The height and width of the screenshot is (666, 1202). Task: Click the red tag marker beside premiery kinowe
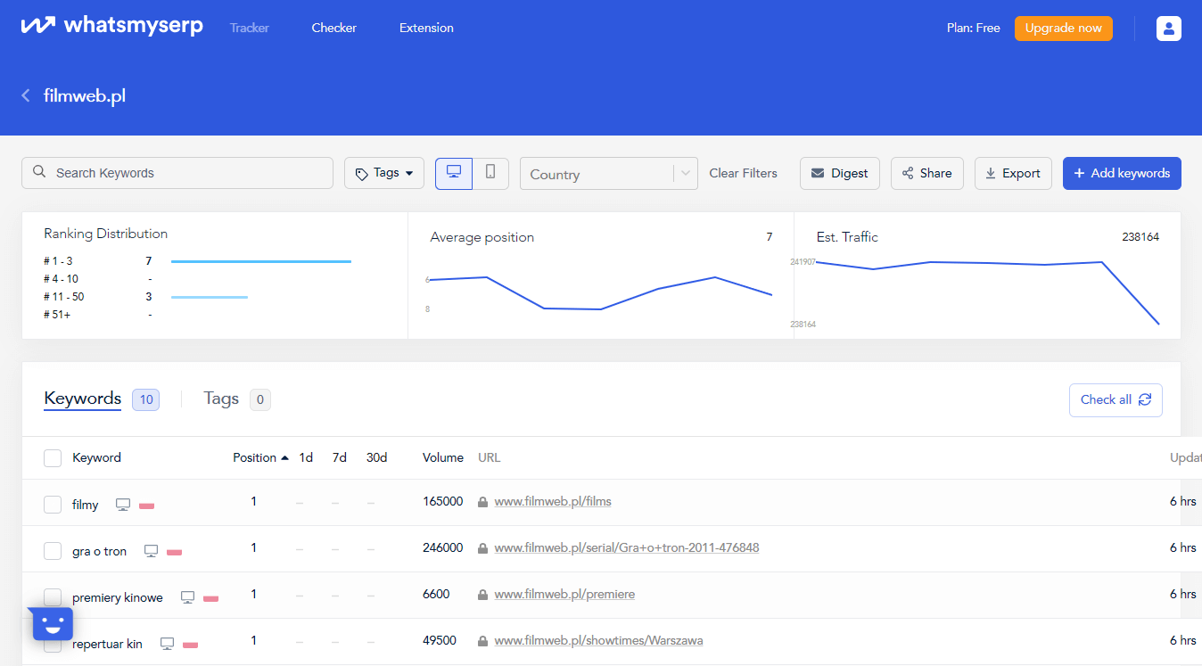(210, 598)
